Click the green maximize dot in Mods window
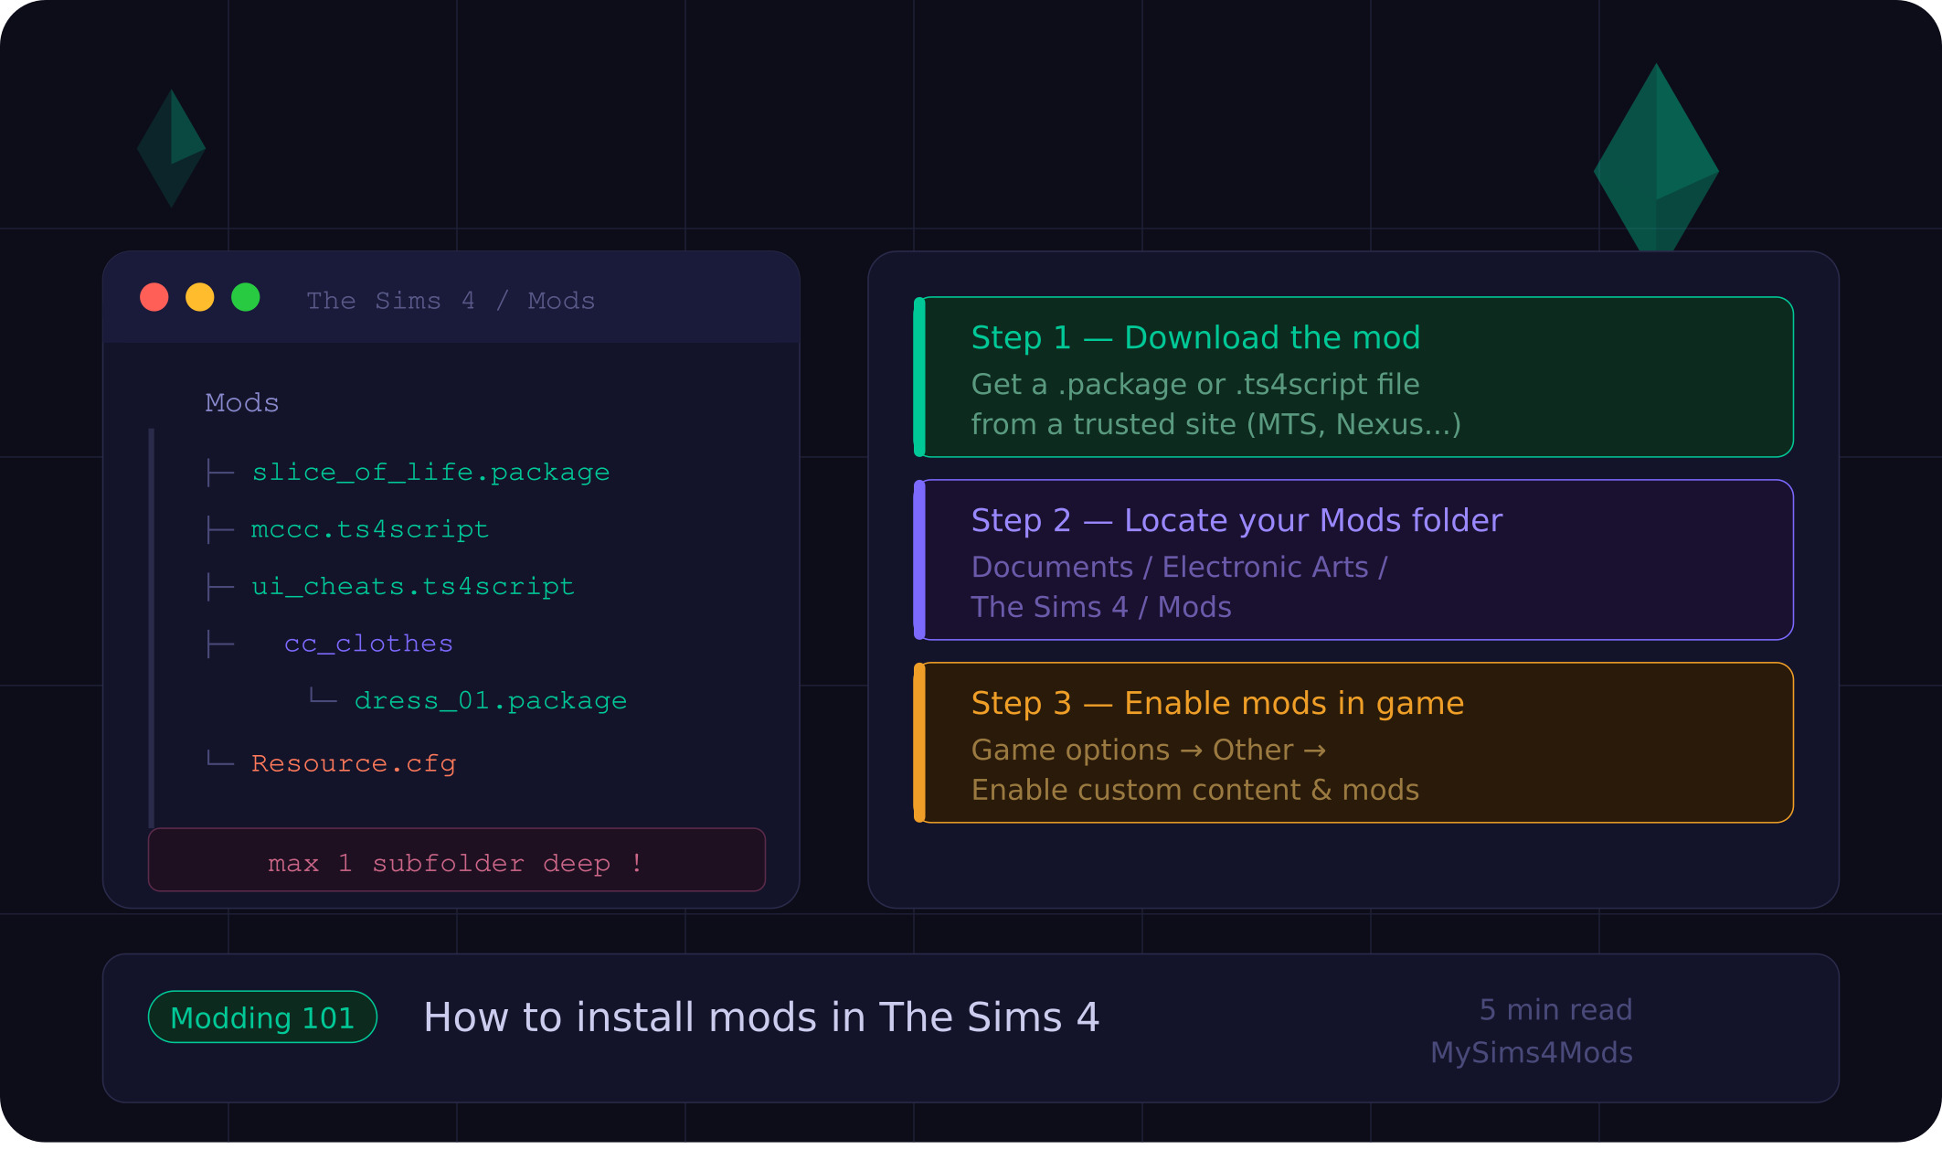 click(x=246, y=297)
